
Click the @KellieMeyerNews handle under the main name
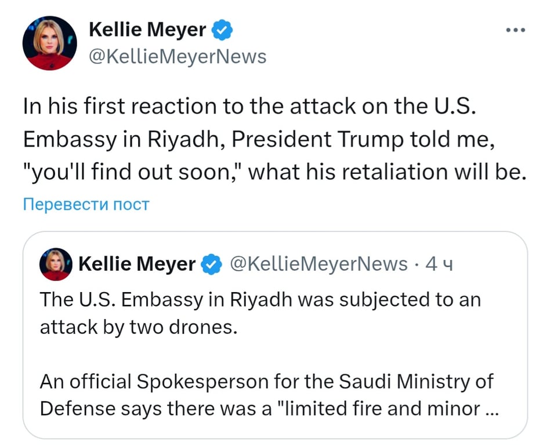(x=177, y=57)
